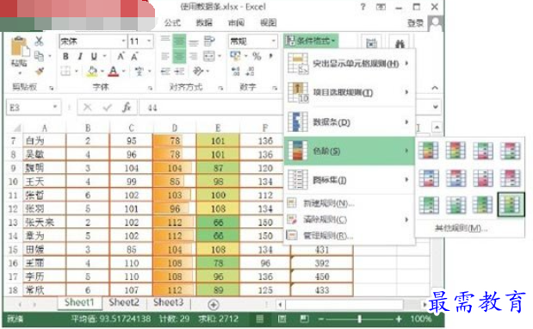Click the Copy icon
Viewport: 533px width, 329px height.
click(x=39, y=56)
